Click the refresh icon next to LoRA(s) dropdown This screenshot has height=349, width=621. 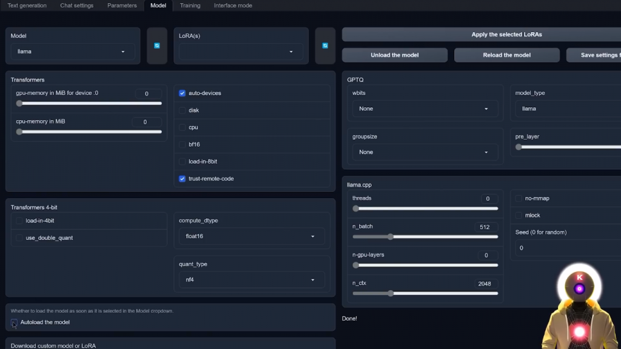[x=325, y=45]
